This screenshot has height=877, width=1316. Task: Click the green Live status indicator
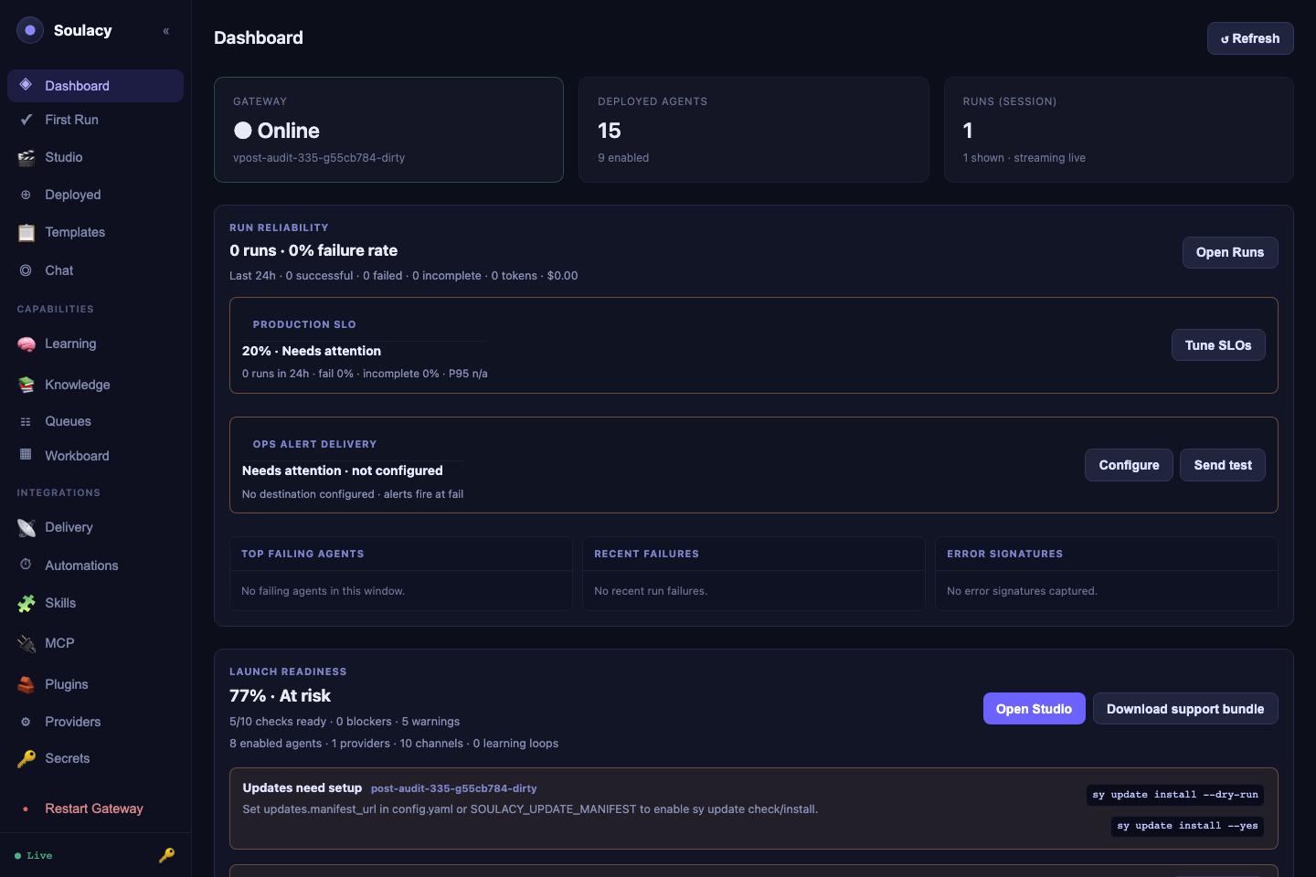click(x=34, y=856)
